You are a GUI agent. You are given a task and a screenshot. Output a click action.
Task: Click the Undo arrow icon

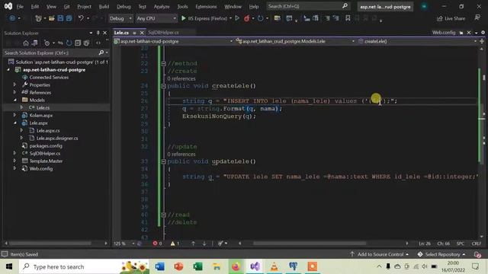tap(81, 18)
